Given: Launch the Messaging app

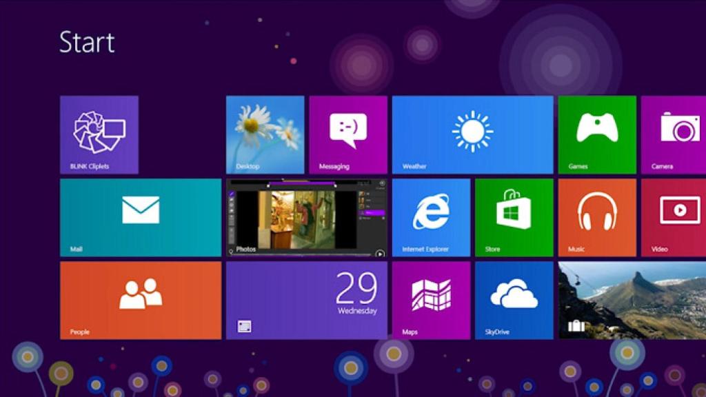Looking at the screenshot, I should pos(347,134).
